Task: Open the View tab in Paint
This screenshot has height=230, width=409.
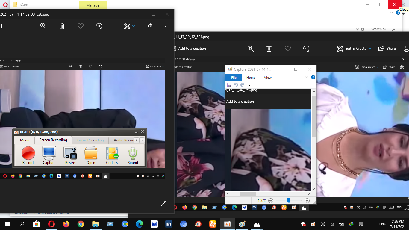Action: coord(268,78)
